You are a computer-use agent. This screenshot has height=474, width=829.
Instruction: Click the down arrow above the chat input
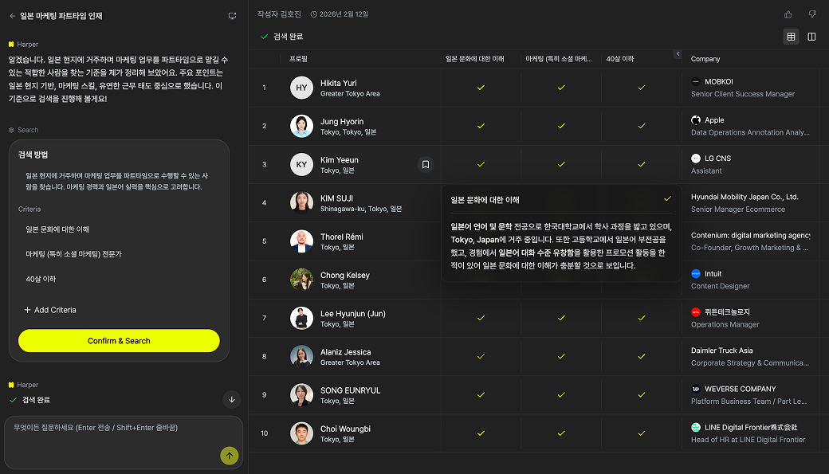231,400
